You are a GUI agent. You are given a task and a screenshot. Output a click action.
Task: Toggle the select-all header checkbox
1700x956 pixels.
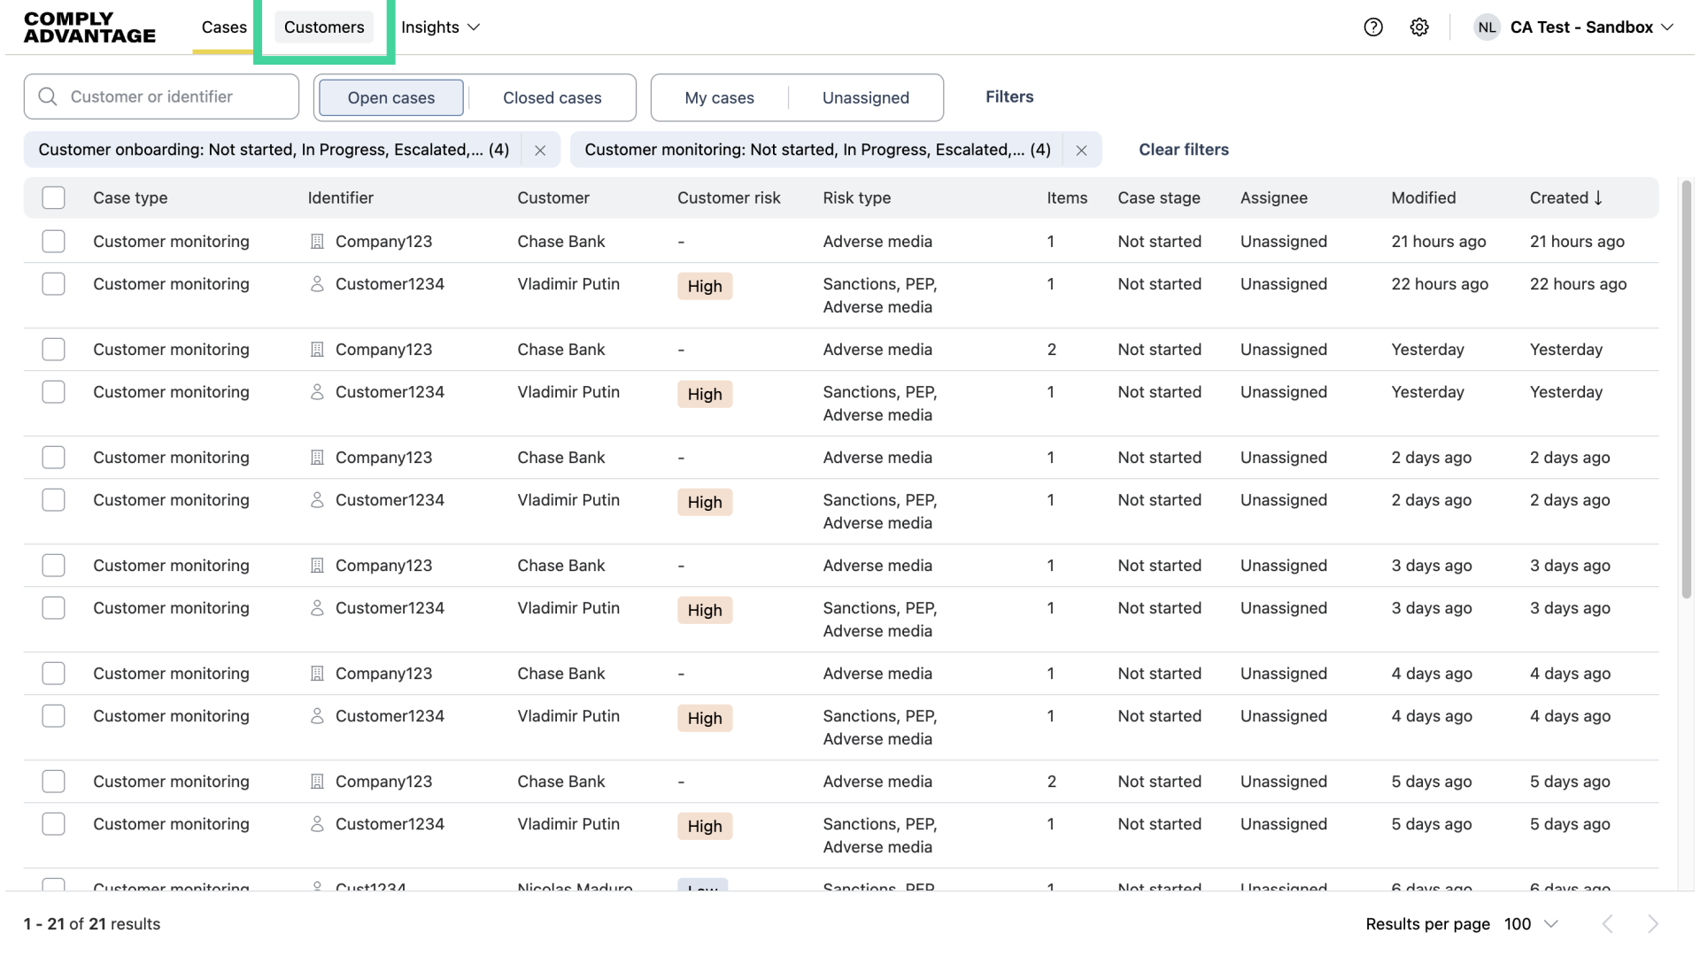point(54,198)
